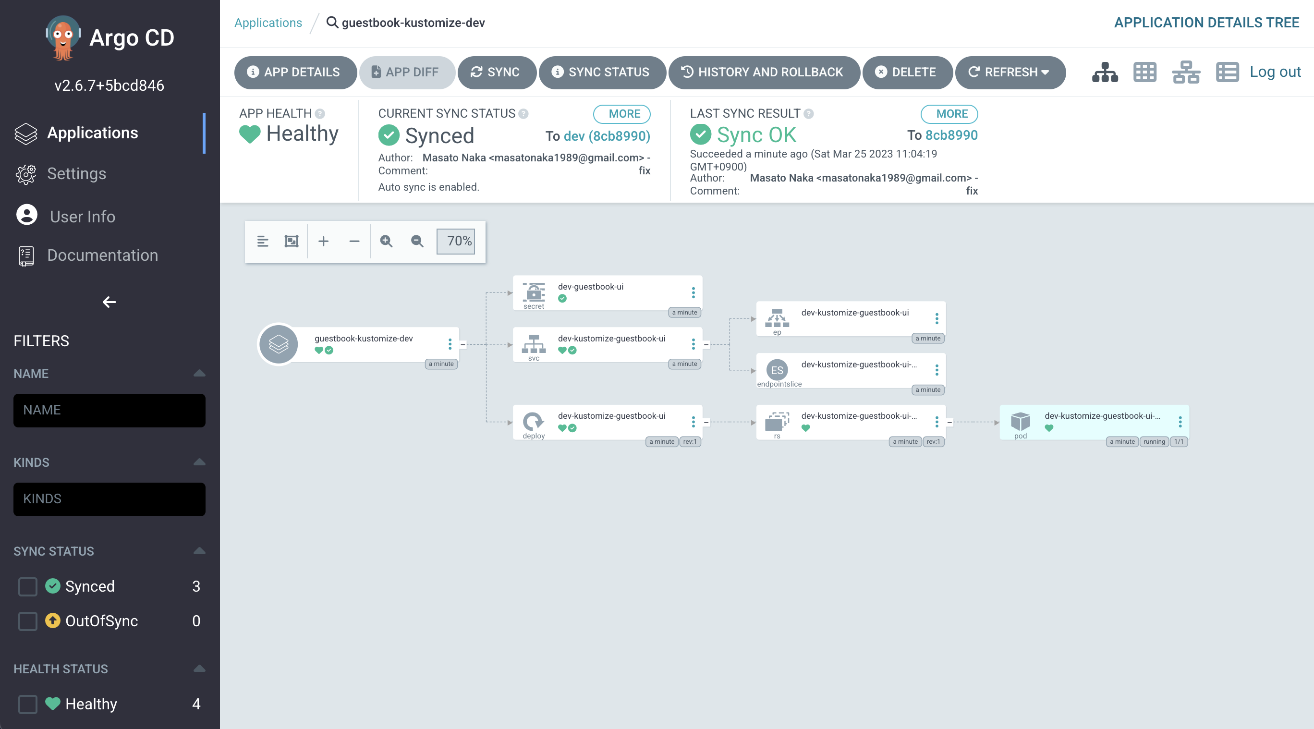Screen dimensions: 1314x729
Task: Click MORE under LAST SYNC RESULT
Action: coord(949,114)
